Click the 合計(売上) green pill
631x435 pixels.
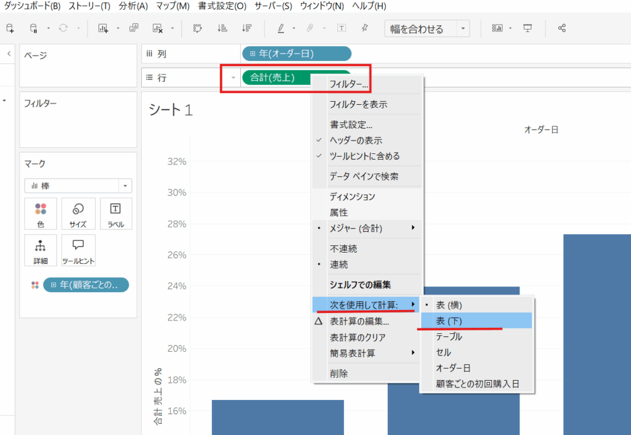click(x=274, y=78)
